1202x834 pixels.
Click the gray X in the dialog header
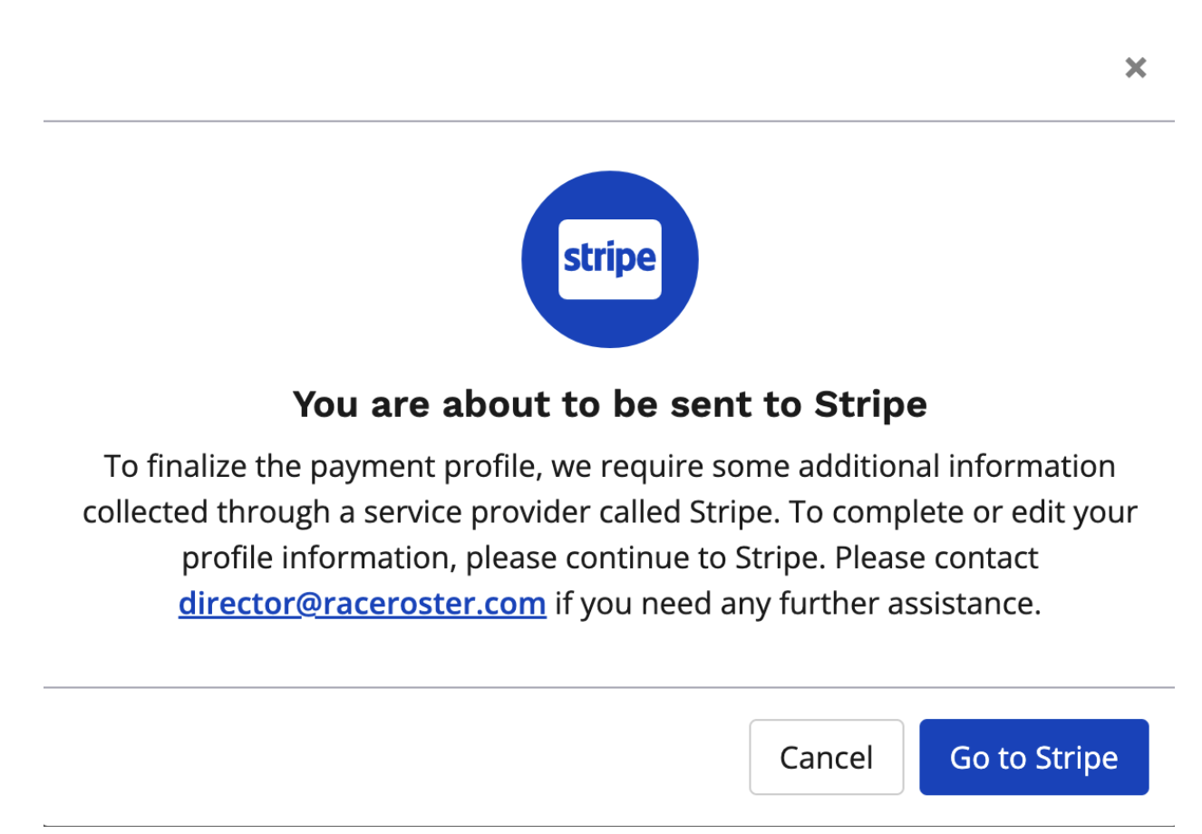coord(1135,68)
